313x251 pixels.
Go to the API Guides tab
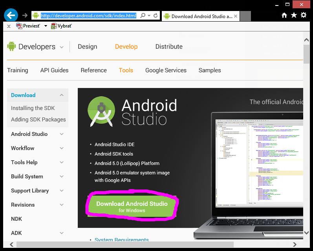(54, 70)
